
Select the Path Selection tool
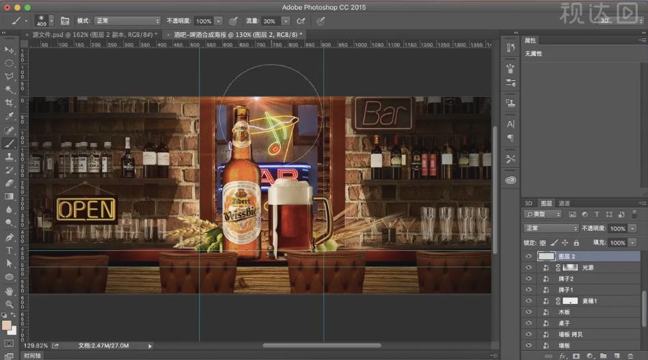click(x=9, y=264)
